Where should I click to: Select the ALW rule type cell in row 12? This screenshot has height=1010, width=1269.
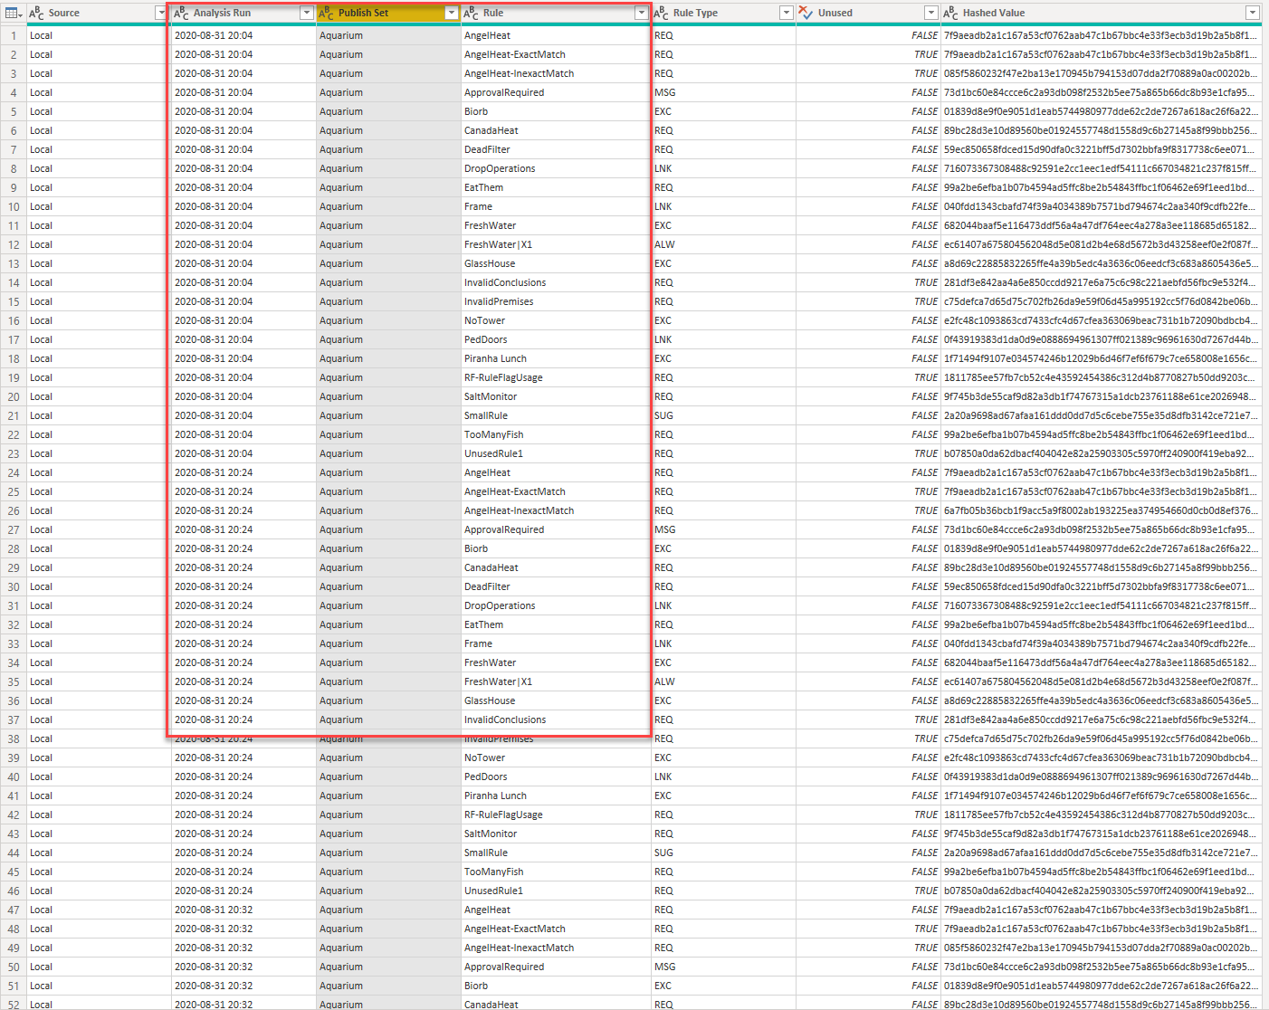[723, 244]
